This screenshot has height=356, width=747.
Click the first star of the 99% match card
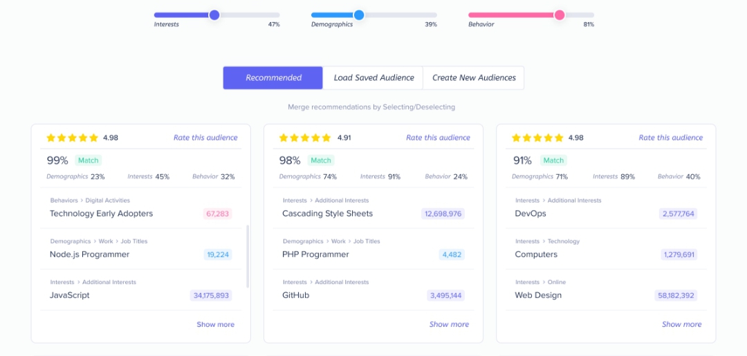click(50, 138)
